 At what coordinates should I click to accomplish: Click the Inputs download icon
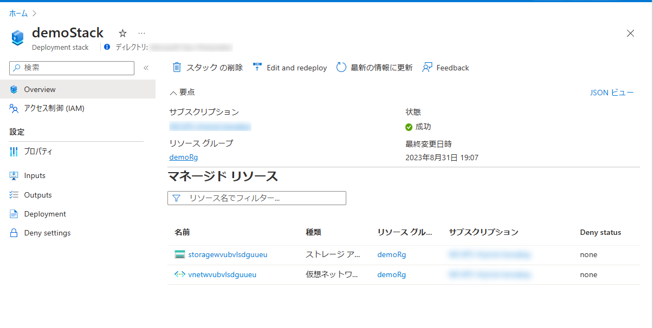click(14, 175)
